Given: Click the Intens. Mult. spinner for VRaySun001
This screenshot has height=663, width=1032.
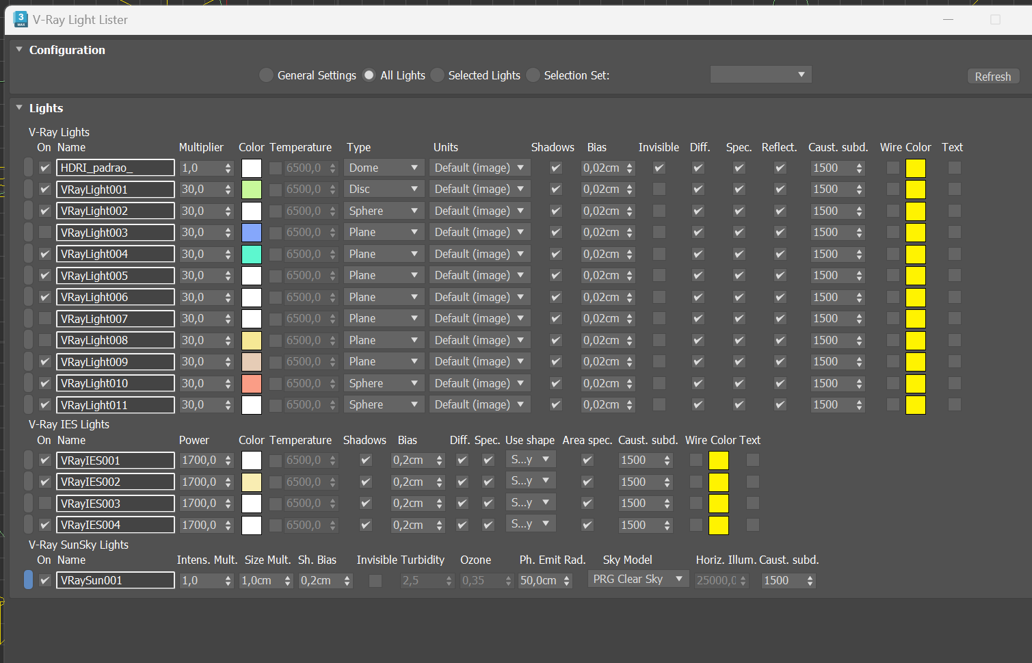Looking at the screenshot, I should tap(228, 580).
